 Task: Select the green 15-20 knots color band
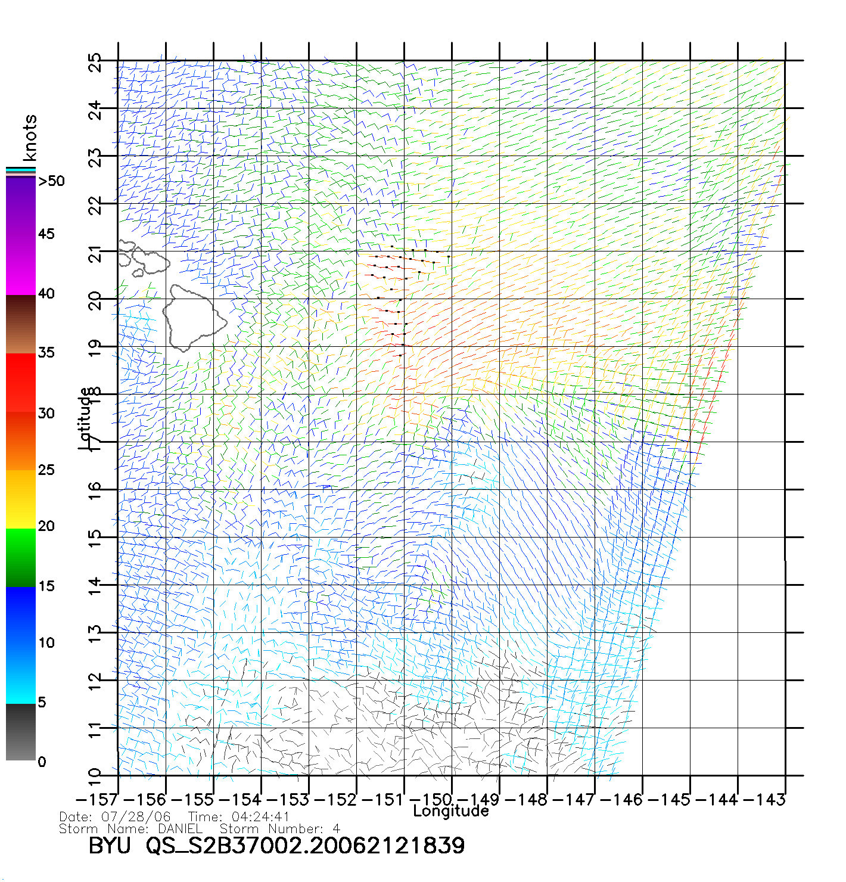tap(21, 557)
